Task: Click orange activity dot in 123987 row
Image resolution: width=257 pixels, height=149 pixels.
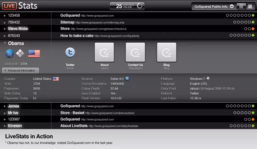Action: click(x=253, y=119)
